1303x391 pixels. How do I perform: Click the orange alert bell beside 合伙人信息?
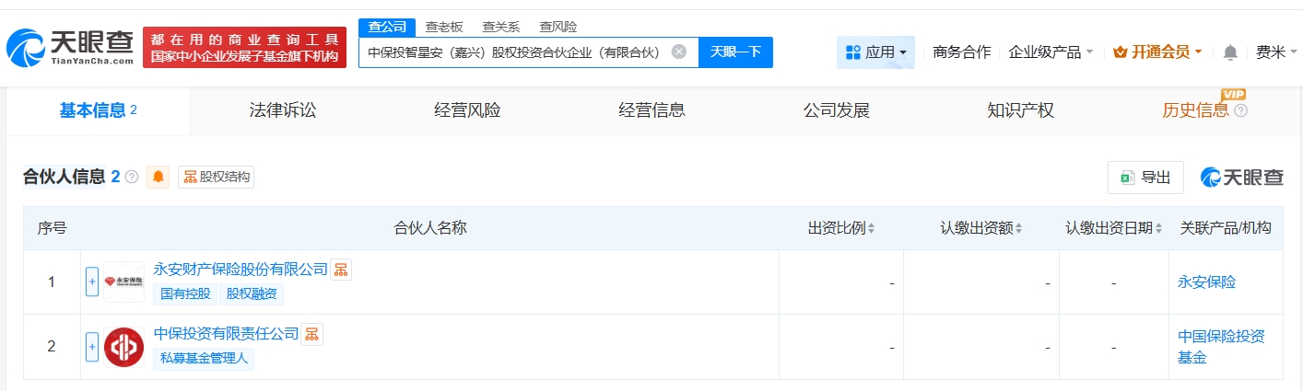[x=159, y=177]
